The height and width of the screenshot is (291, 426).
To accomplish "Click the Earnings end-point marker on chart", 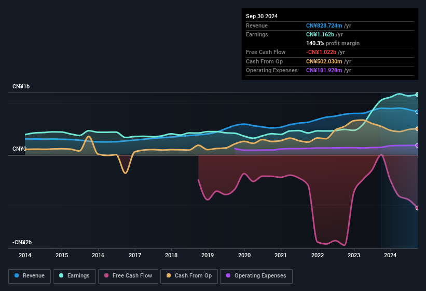I will click(417, 95).
